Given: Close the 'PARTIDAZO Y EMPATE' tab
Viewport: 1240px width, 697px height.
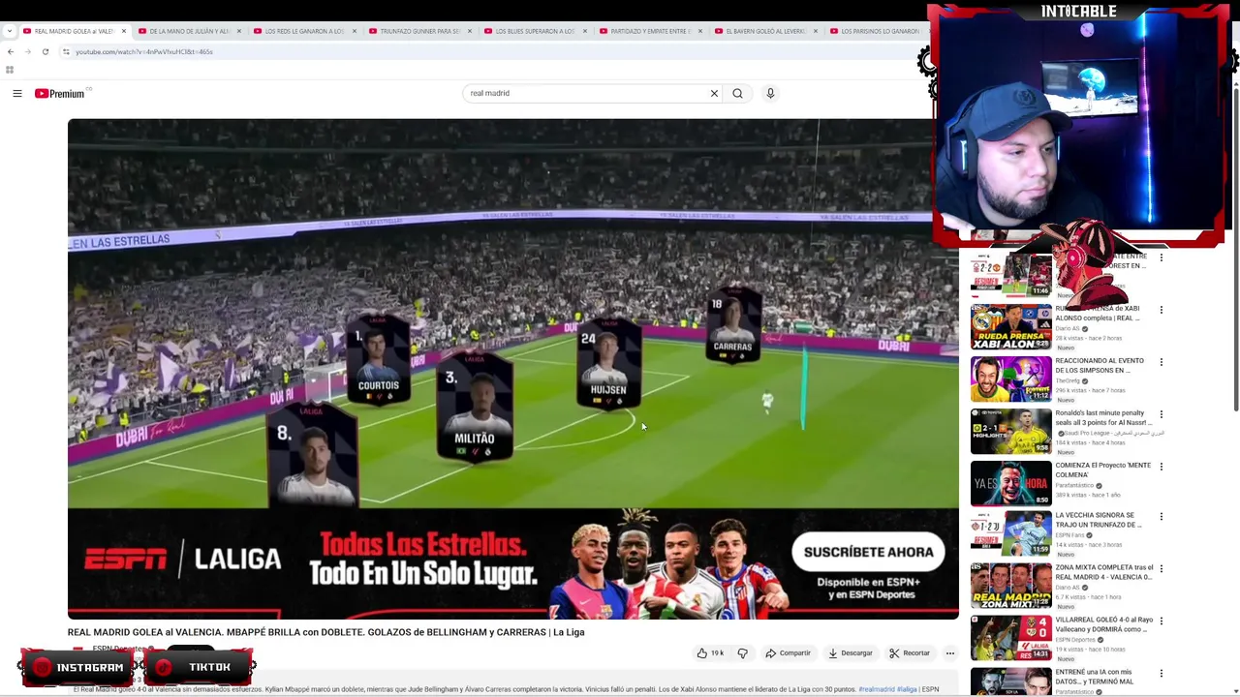Looking at the screenshot, I should tap(699, 31).
